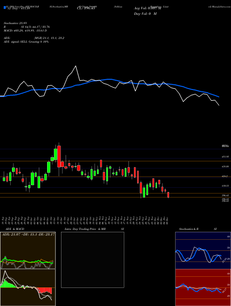Screen dimensions: 231x306
Task: Click the Stochastics & RSI panel title
Action: [198, 229]
